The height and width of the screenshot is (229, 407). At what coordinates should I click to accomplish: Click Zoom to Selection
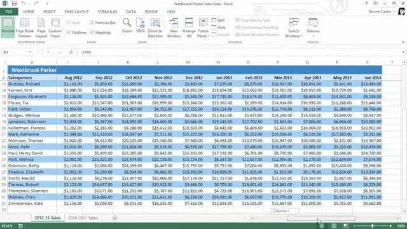[155, 27]
